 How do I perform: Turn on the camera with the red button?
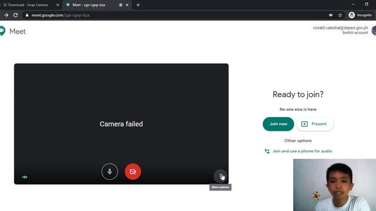(133, 172)
